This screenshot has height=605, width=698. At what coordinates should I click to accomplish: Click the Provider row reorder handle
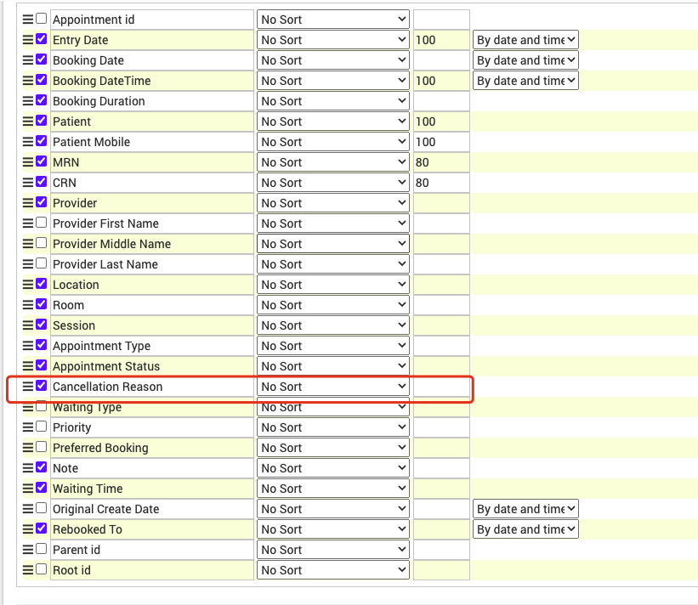(x=28, y=203)
